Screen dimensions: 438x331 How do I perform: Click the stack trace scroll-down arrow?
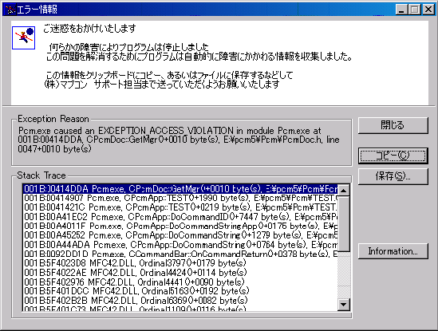click(x=344, y=304)
